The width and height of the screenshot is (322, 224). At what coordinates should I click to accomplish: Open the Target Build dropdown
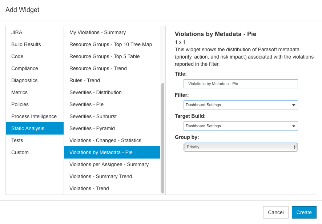coord(241,126)
